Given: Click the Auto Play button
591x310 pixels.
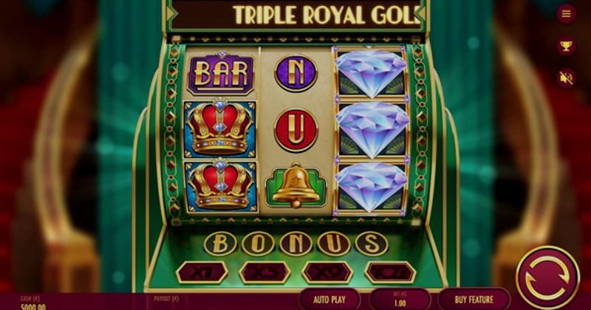Looking at the screenshot, I should pos(329,300).
